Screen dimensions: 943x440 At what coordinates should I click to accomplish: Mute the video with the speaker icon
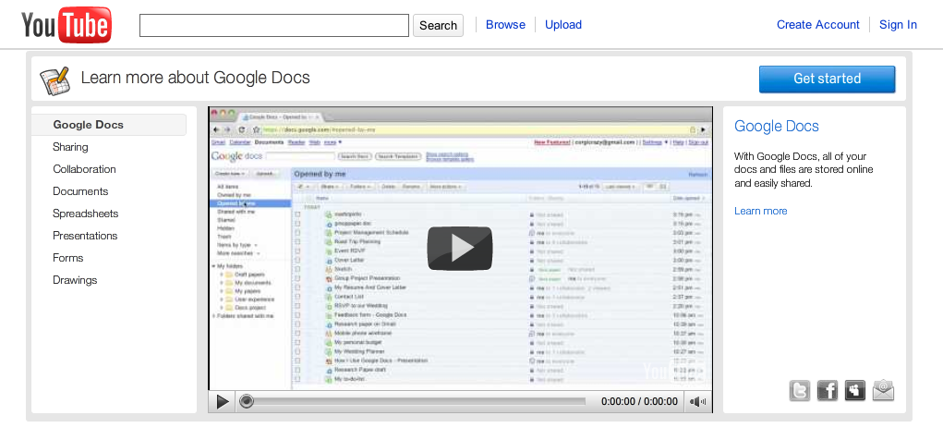point(697,401)
